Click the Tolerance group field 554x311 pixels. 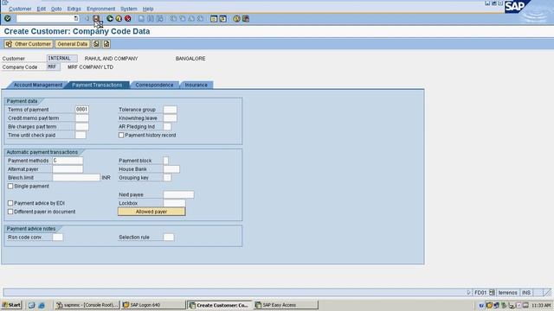coord(170,110)
